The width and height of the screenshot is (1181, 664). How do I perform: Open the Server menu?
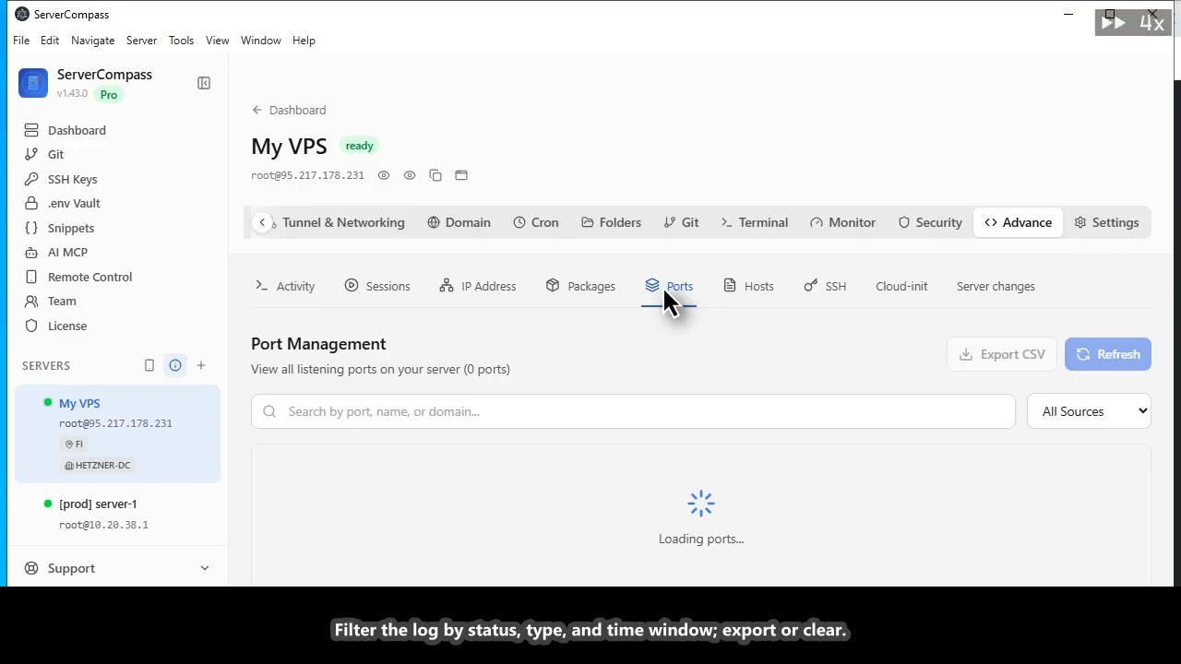pos(141,41)
